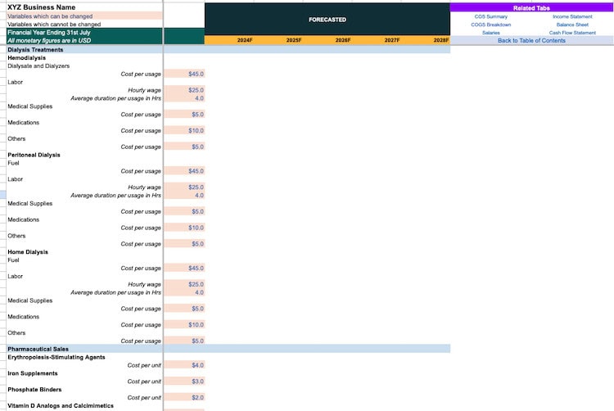Screen dimensions: 614x411
Task: Edit Dialysate and Dialyzers cost $45.0
Action: (x=184, y=74)
